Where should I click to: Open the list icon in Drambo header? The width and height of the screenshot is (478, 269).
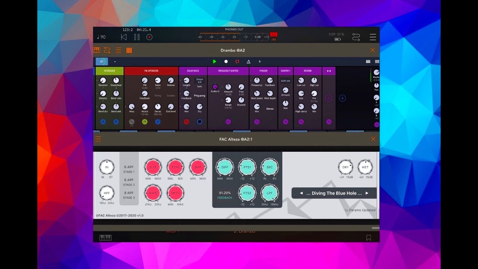coord(118,50)
